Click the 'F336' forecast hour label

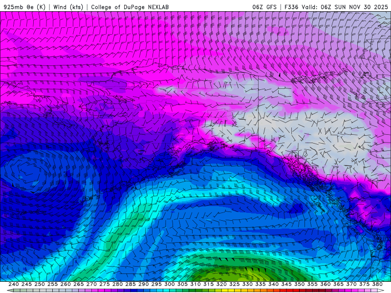291,7
